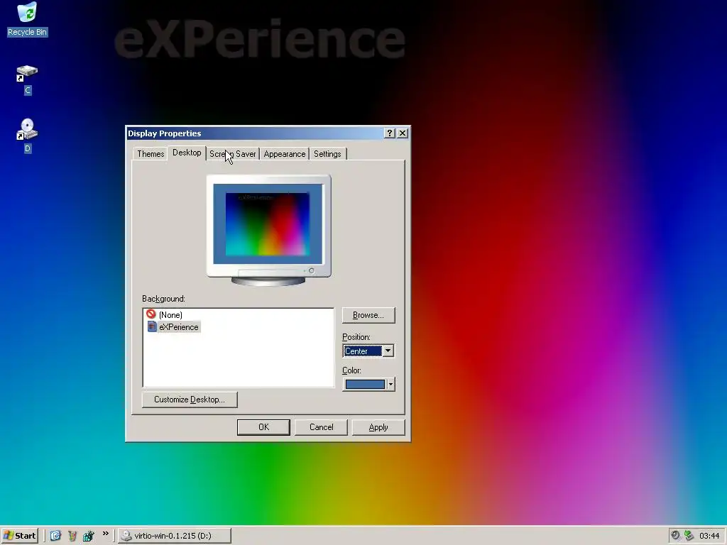Select the D disc drive desktop shortcut

[x=27, y=136]
